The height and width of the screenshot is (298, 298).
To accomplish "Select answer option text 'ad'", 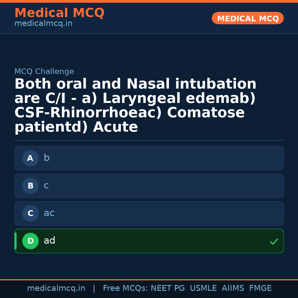I will point(49,241).
